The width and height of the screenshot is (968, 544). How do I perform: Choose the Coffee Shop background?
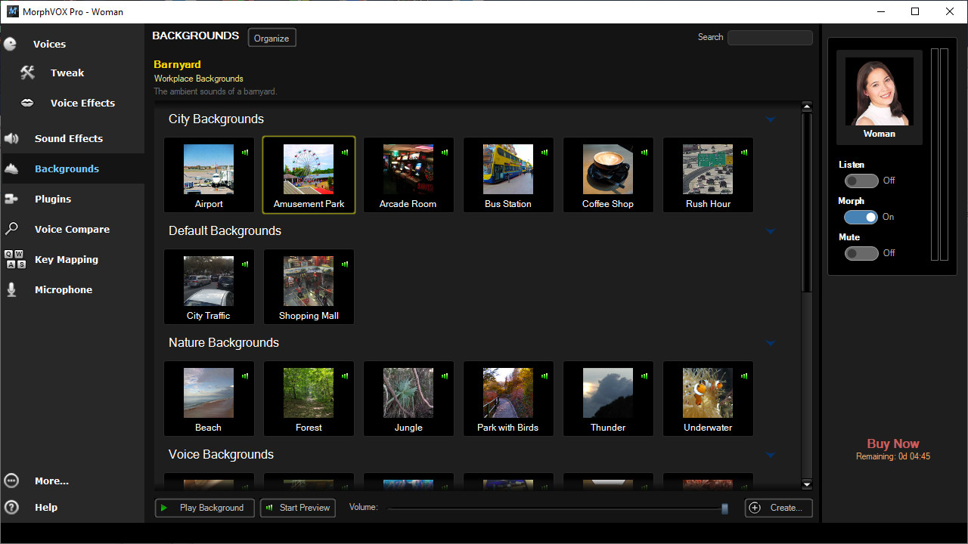coord(608,175)
